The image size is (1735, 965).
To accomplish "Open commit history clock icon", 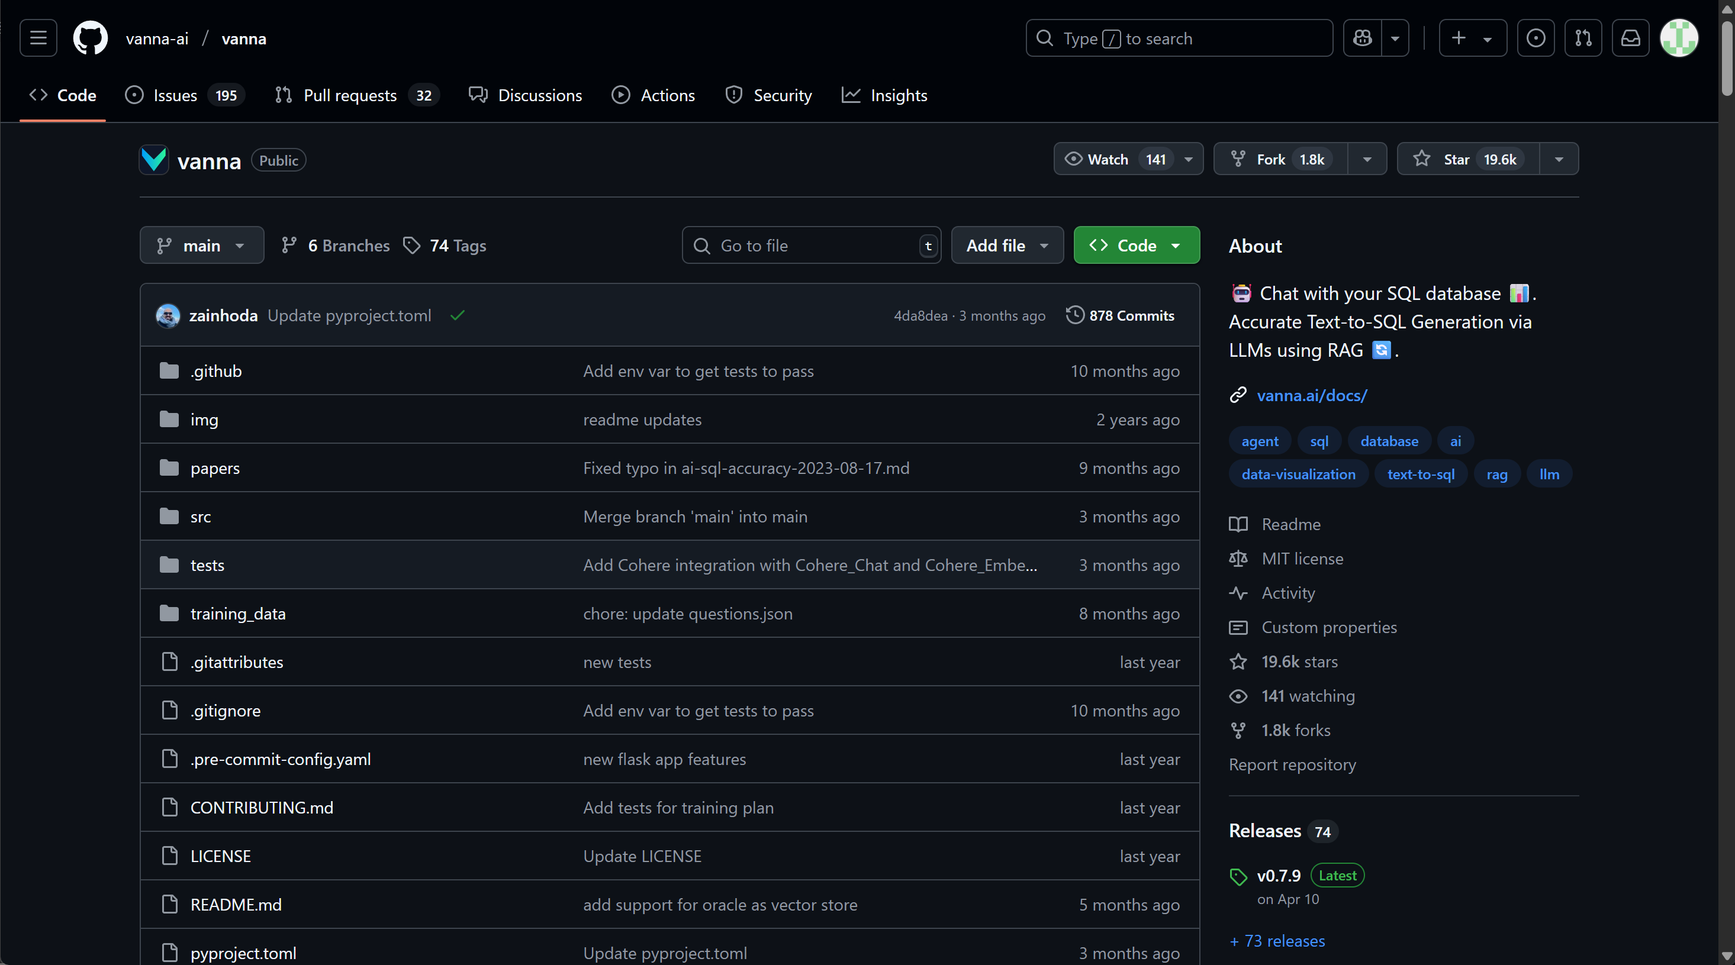I will coord(1075,315).
